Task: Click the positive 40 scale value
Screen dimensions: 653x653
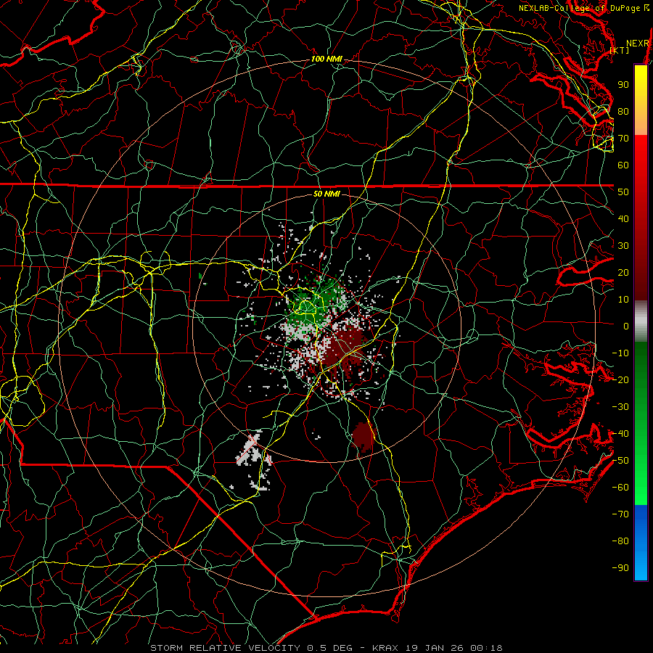Action: [623, 218]
